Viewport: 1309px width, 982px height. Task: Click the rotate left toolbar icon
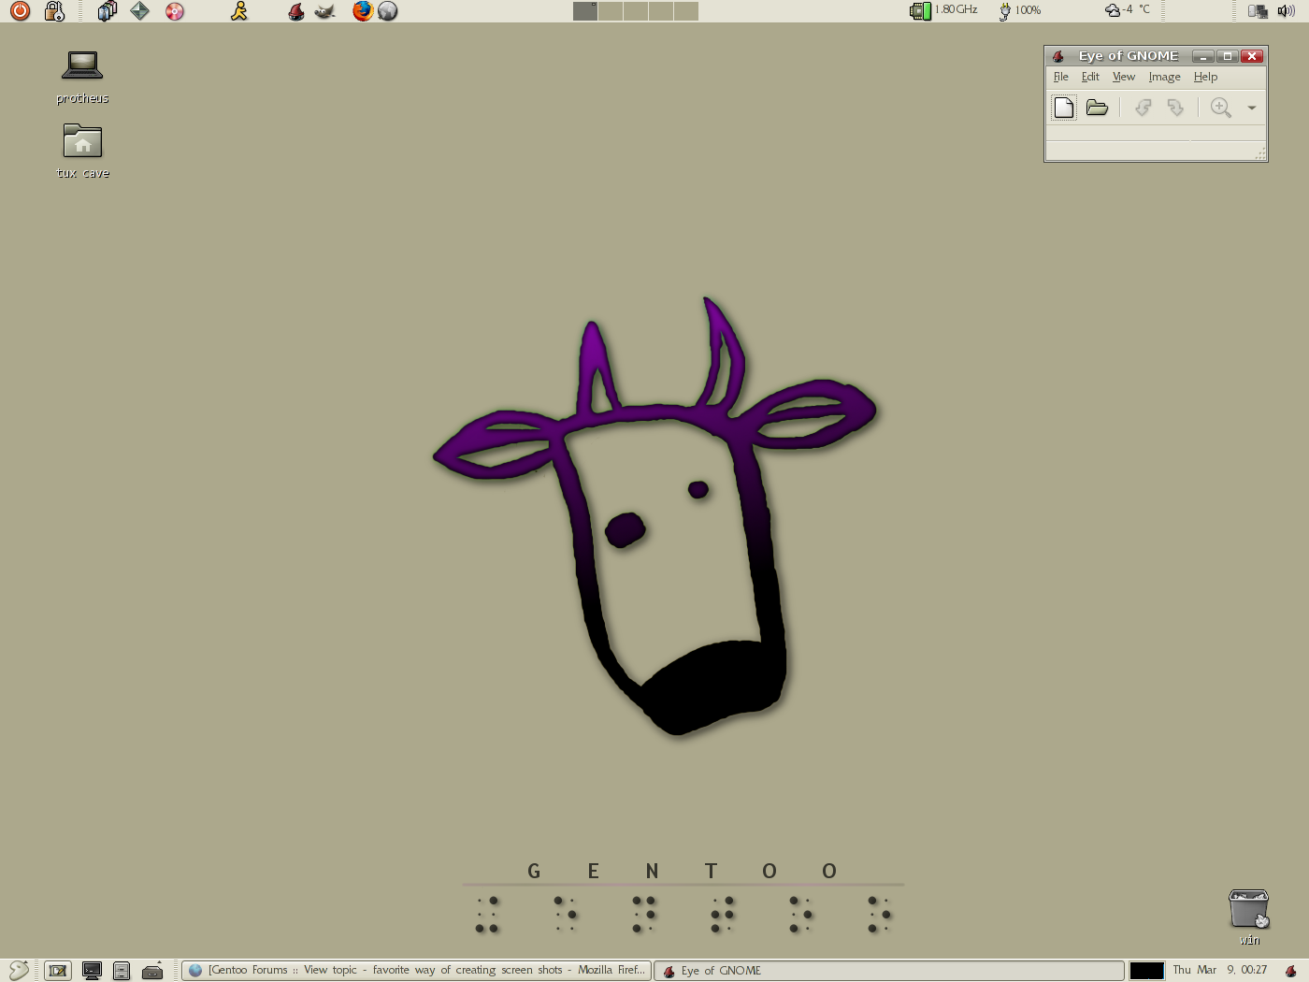point(1143,108)
